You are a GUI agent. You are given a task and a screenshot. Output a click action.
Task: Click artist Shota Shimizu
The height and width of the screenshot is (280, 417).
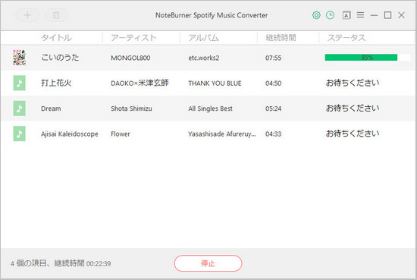131,109
